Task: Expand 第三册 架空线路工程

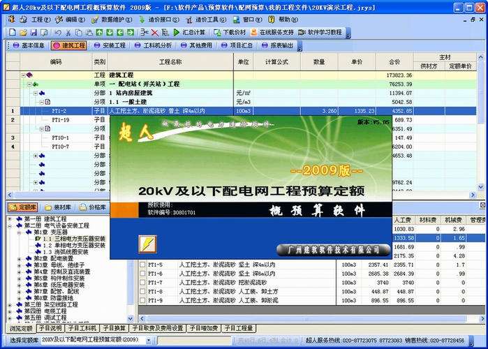Action: coord(10,304)
